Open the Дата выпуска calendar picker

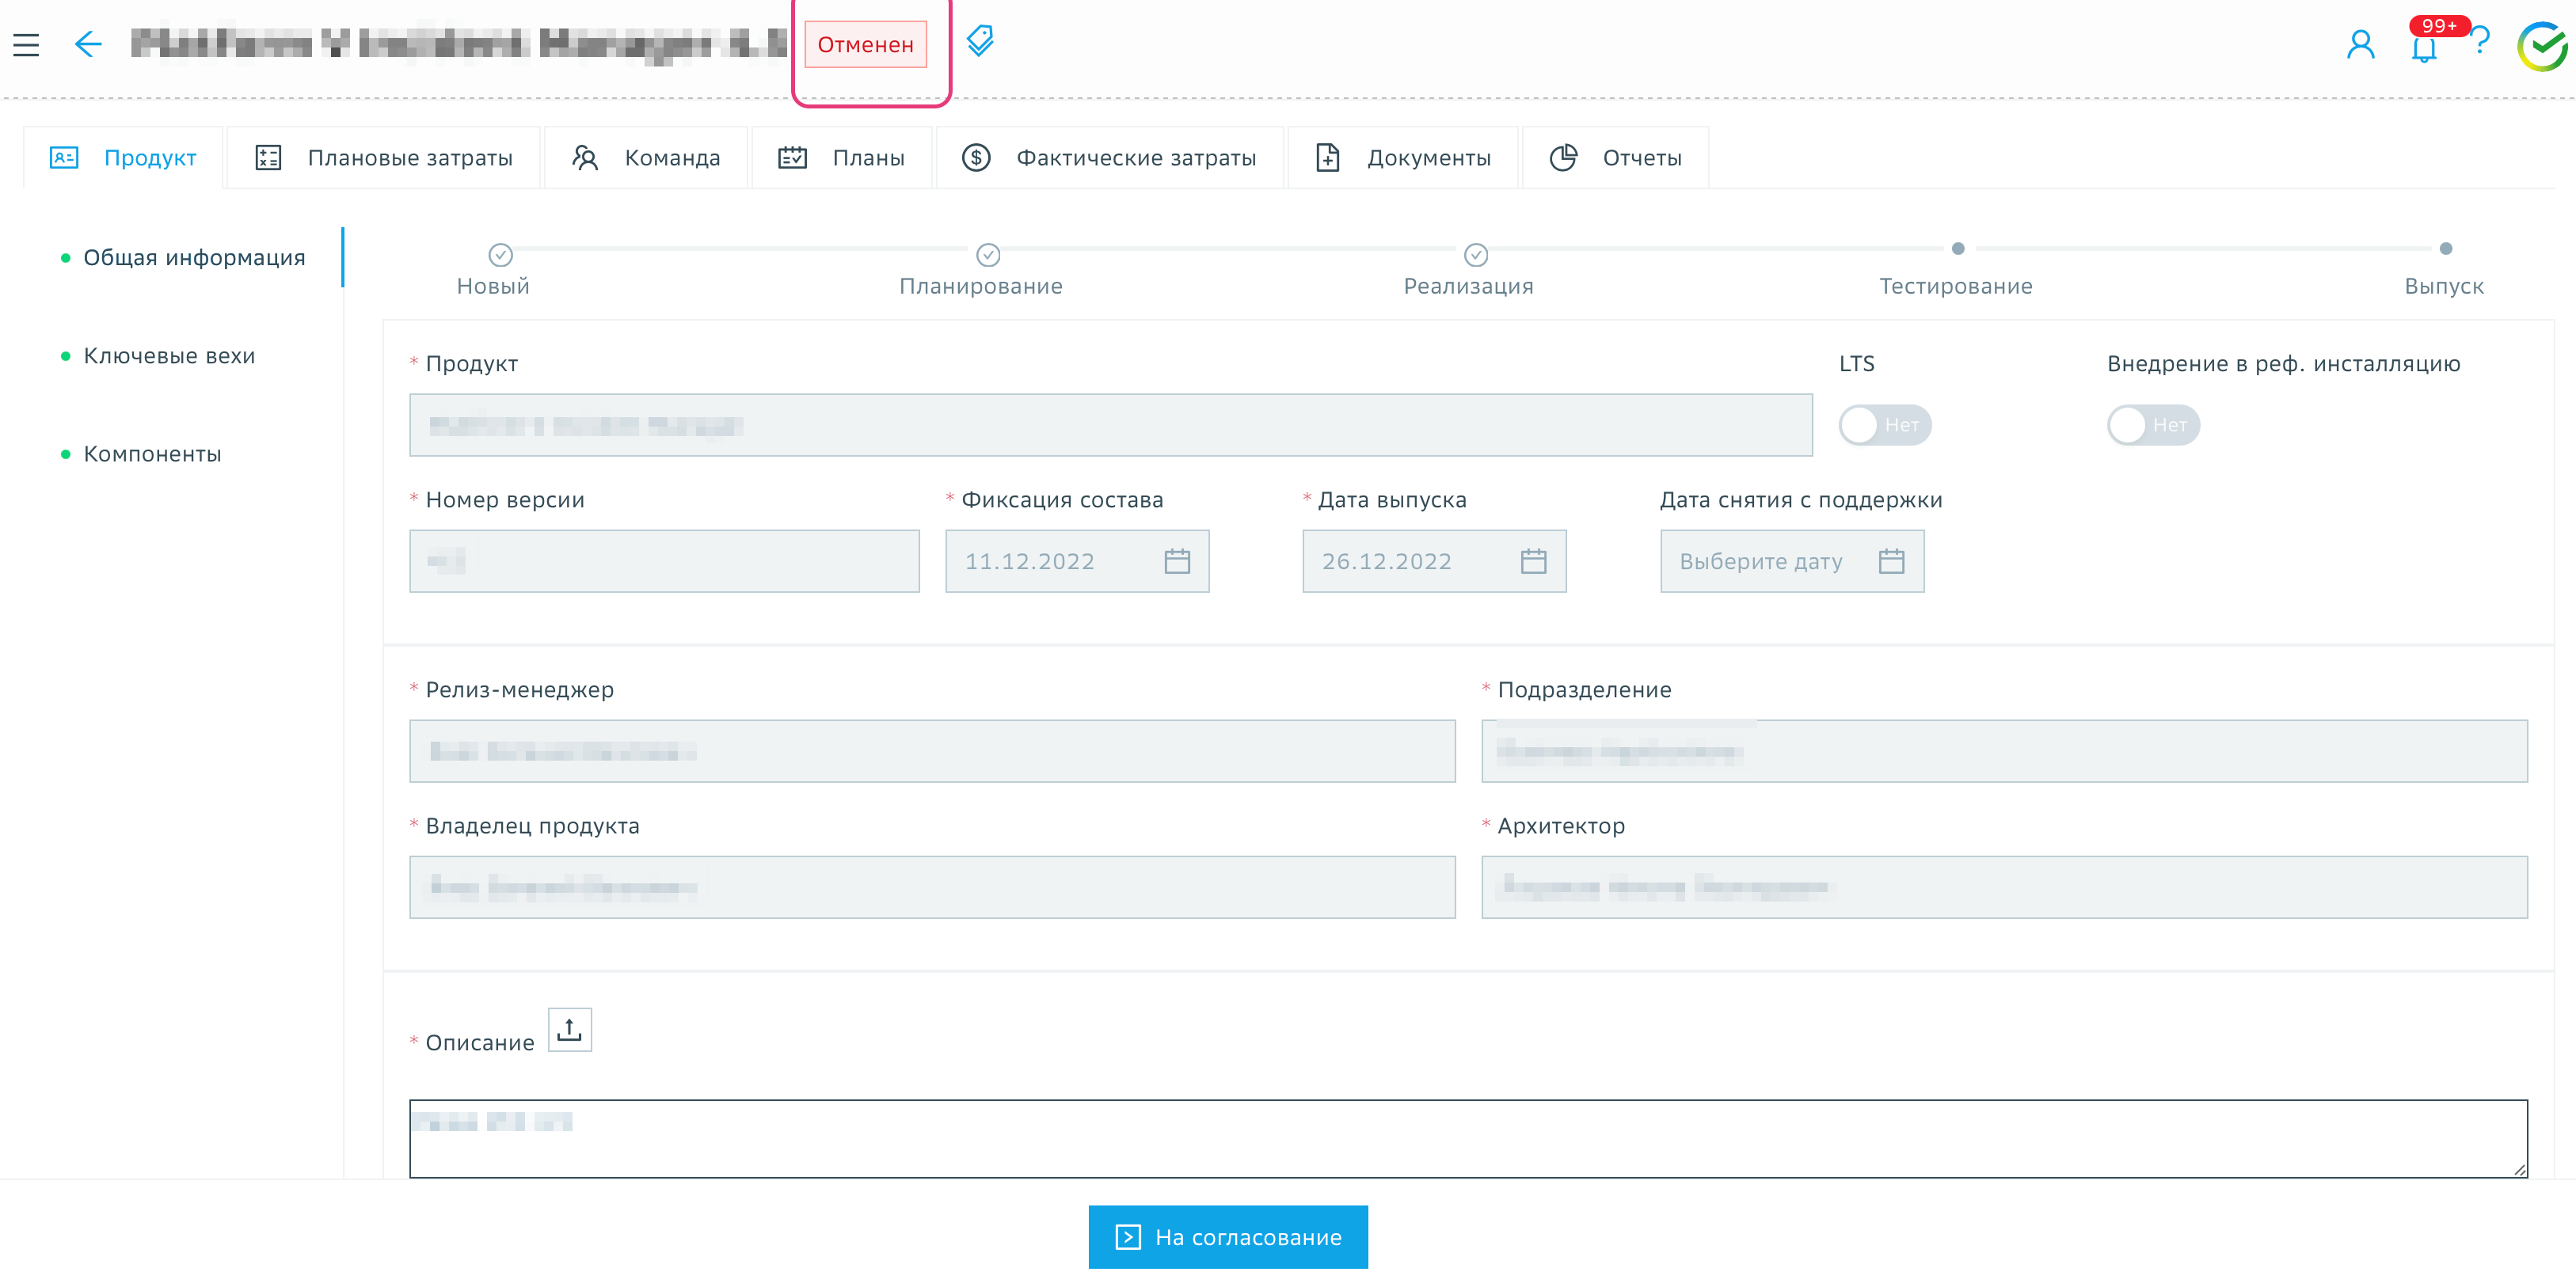coord(1533,561)
